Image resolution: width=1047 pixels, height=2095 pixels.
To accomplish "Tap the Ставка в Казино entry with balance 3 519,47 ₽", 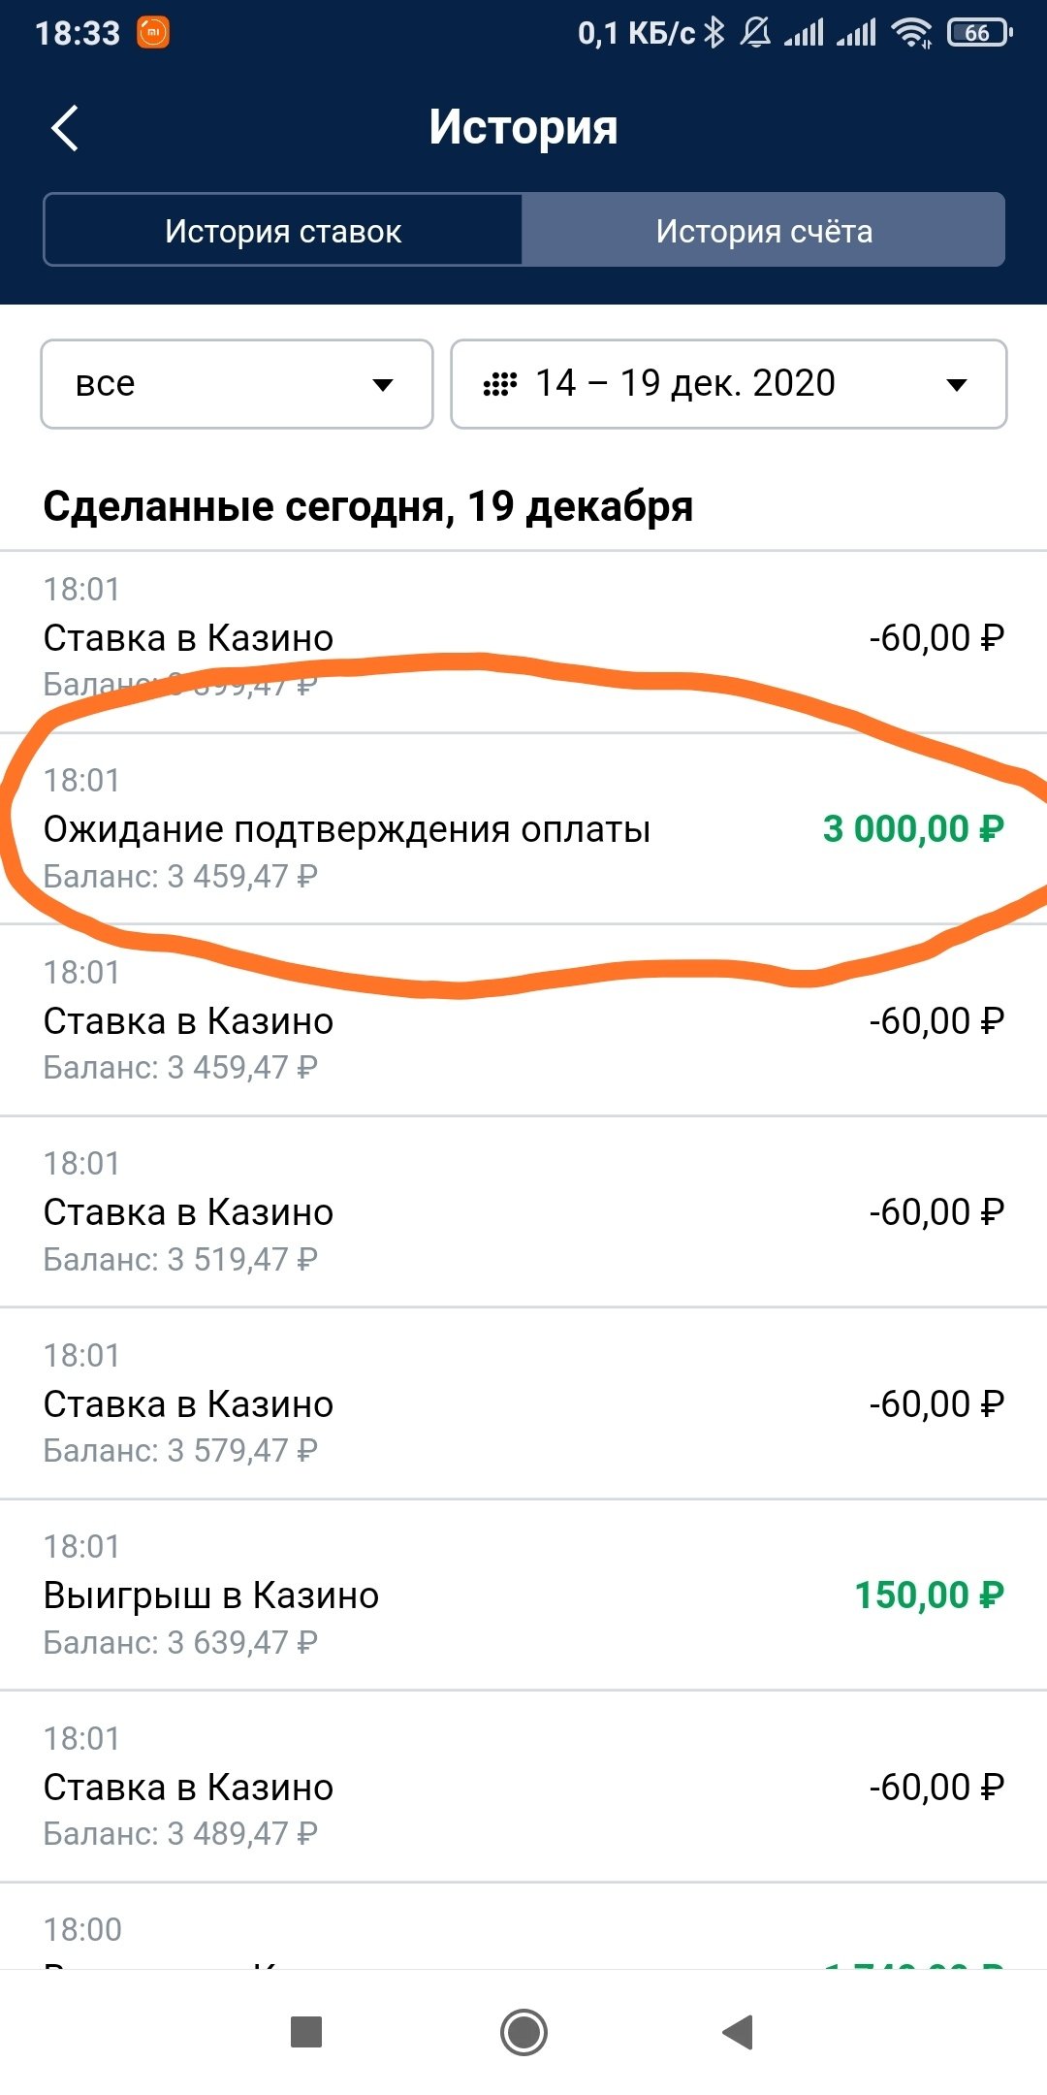I will [x=523, y=1212].
